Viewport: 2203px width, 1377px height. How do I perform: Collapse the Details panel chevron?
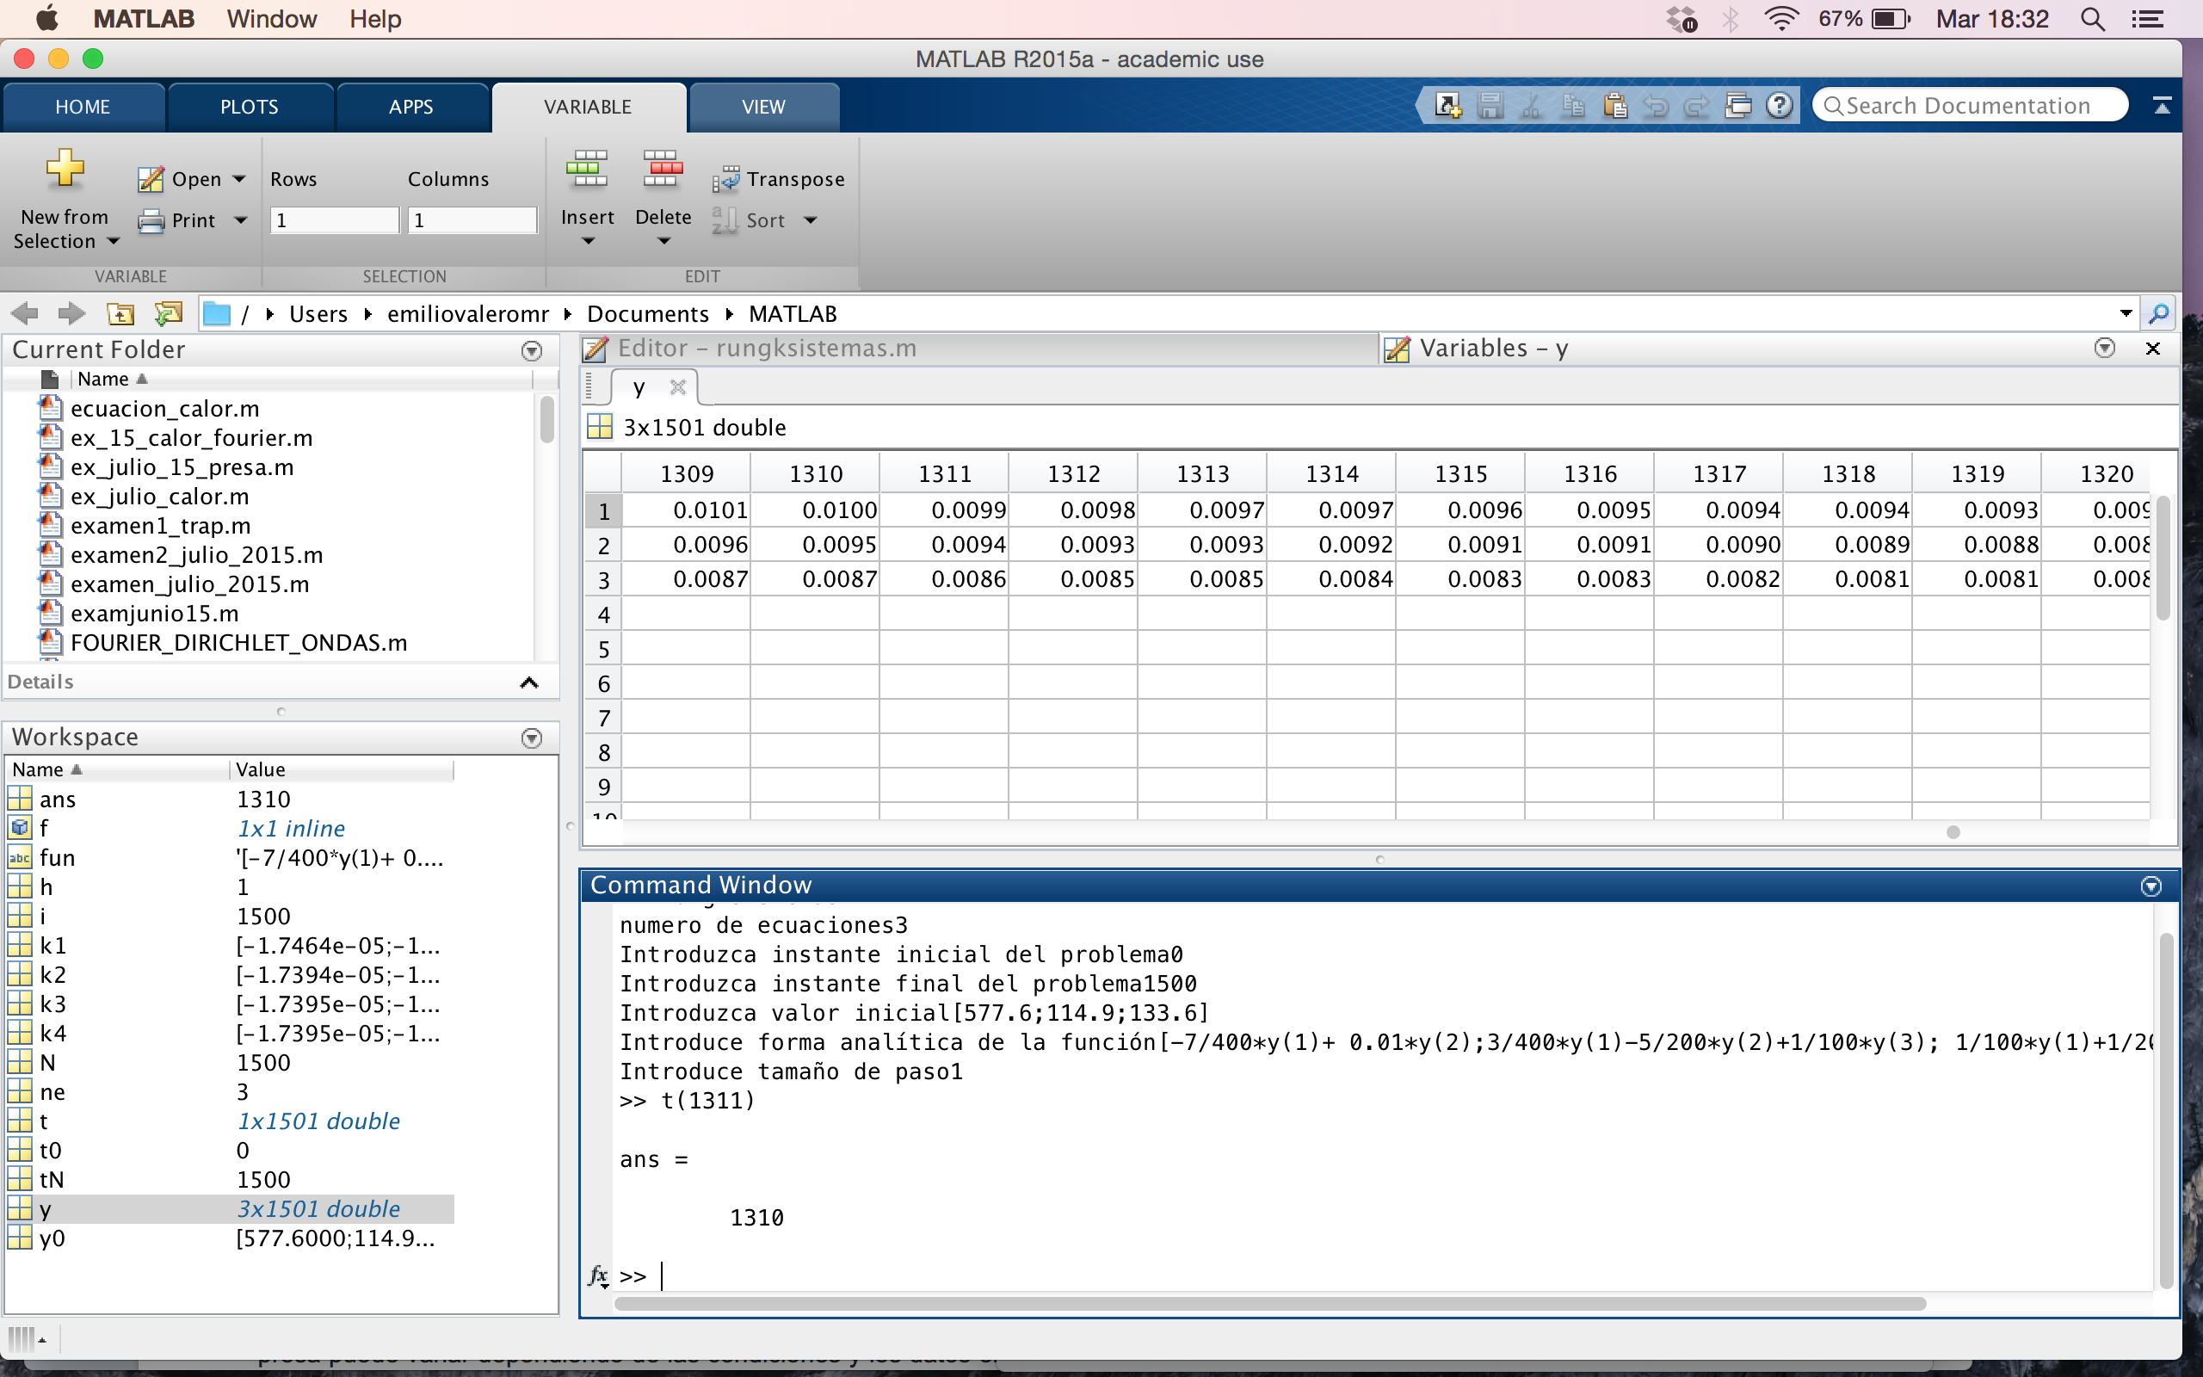pos(528,682)
